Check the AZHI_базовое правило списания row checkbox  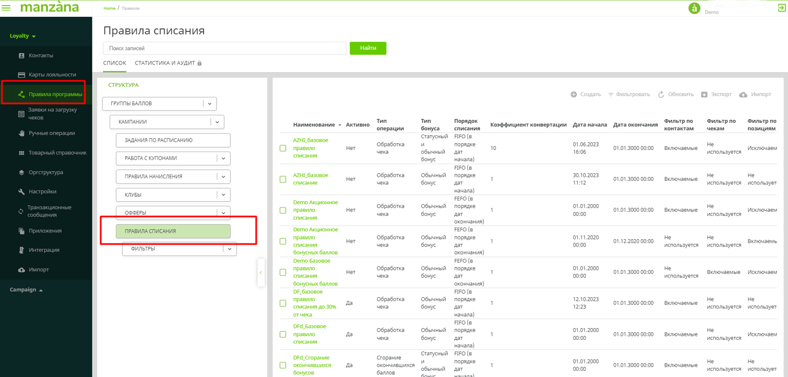tap(283, 148)
